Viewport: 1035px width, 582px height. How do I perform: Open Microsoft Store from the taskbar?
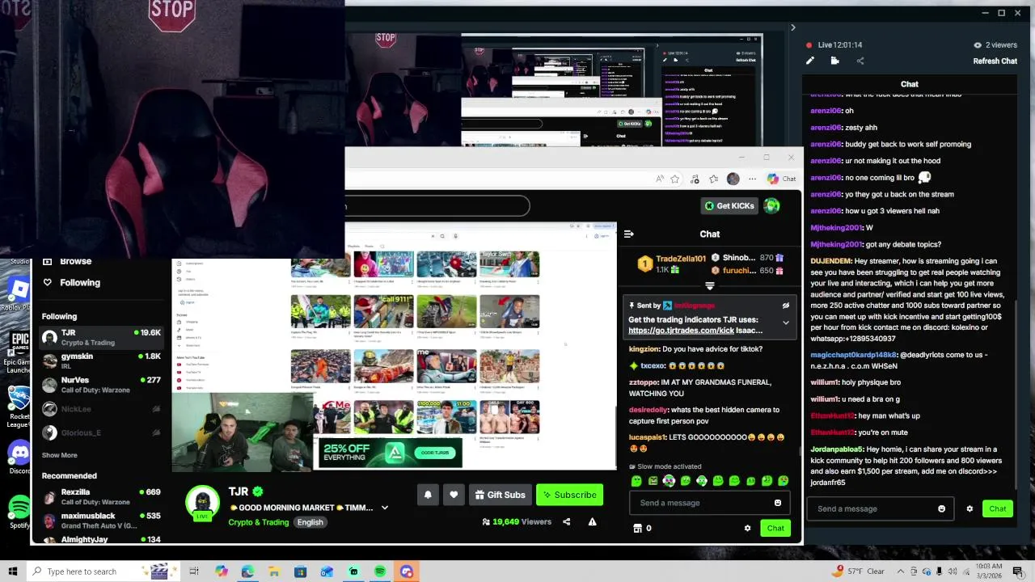tap(300, 571)
